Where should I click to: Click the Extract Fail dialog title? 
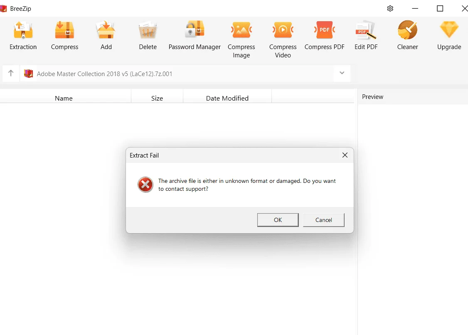click(x=144, y=155)
